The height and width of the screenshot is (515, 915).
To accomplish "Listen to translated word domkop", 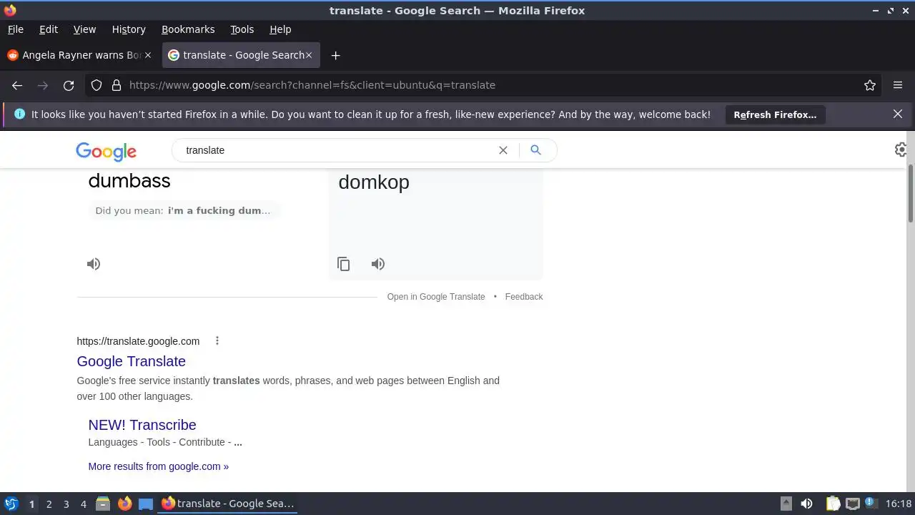I will click(x=378, y=264).
